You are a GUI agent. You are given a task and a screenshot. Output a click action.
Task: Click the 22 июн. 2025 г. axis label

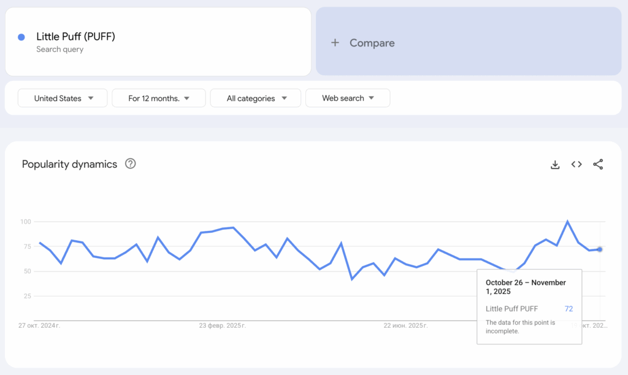pos(404,325)
